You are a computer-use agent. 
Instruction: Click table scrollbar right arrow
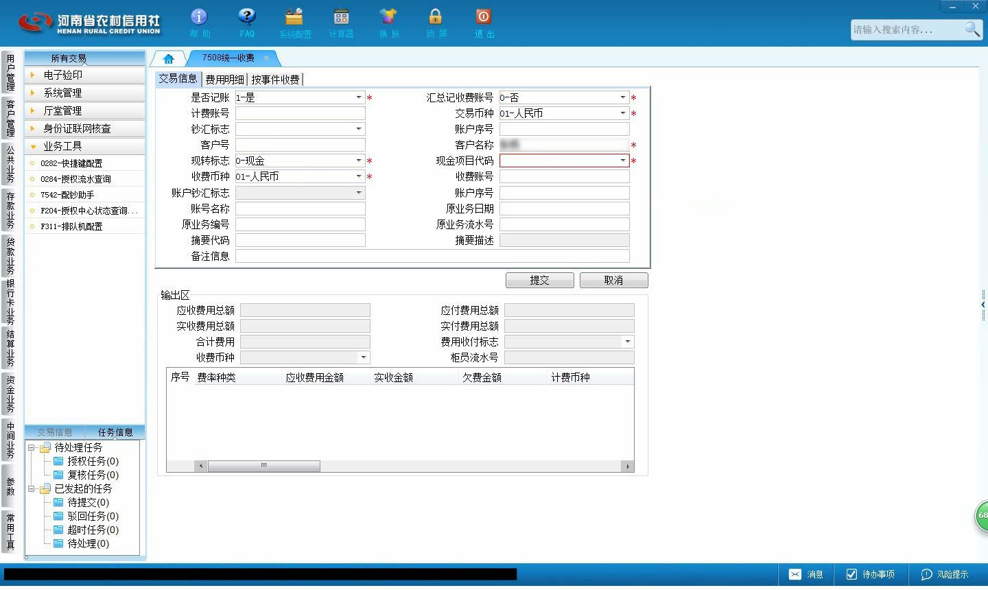pyautogui.click(x=627, y=466)
